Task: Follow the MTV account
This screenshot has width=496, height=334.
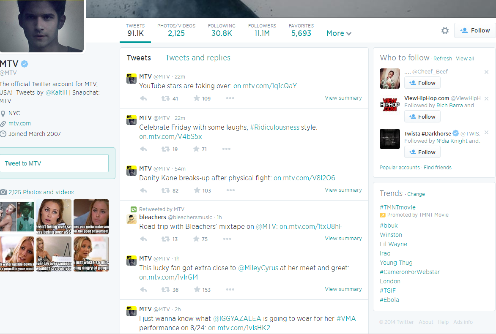Action: (x=474, y=30)
